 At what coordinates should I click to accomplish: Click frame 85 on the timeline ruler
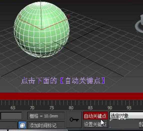coord(90,108)
